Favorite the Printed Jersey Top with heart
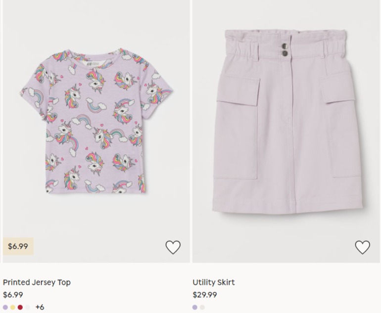 [173, 247]
